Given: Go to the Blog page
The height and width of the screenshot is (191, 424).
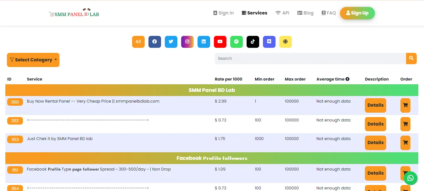Looking at the screenshot, I should click(x=305, y=13).
